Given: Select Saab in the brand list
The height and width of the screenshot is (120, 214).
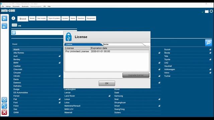Looking at the screenshot, I should [x=117, y=93].
